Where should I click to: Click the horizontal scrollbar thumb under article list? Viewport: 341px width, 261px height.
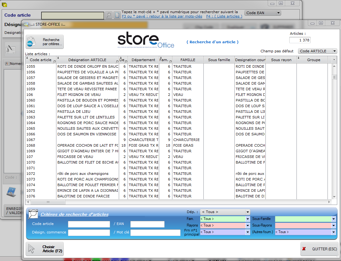[x=48, y=202]
